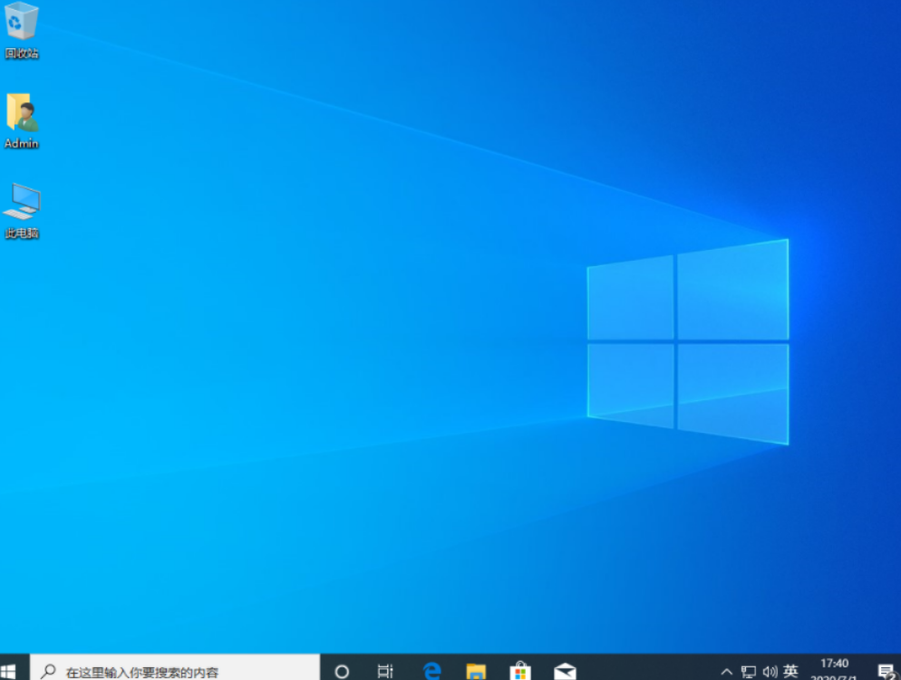
Task: Launch Microsoft Store from the taskbar
Action: pos(520,671)
